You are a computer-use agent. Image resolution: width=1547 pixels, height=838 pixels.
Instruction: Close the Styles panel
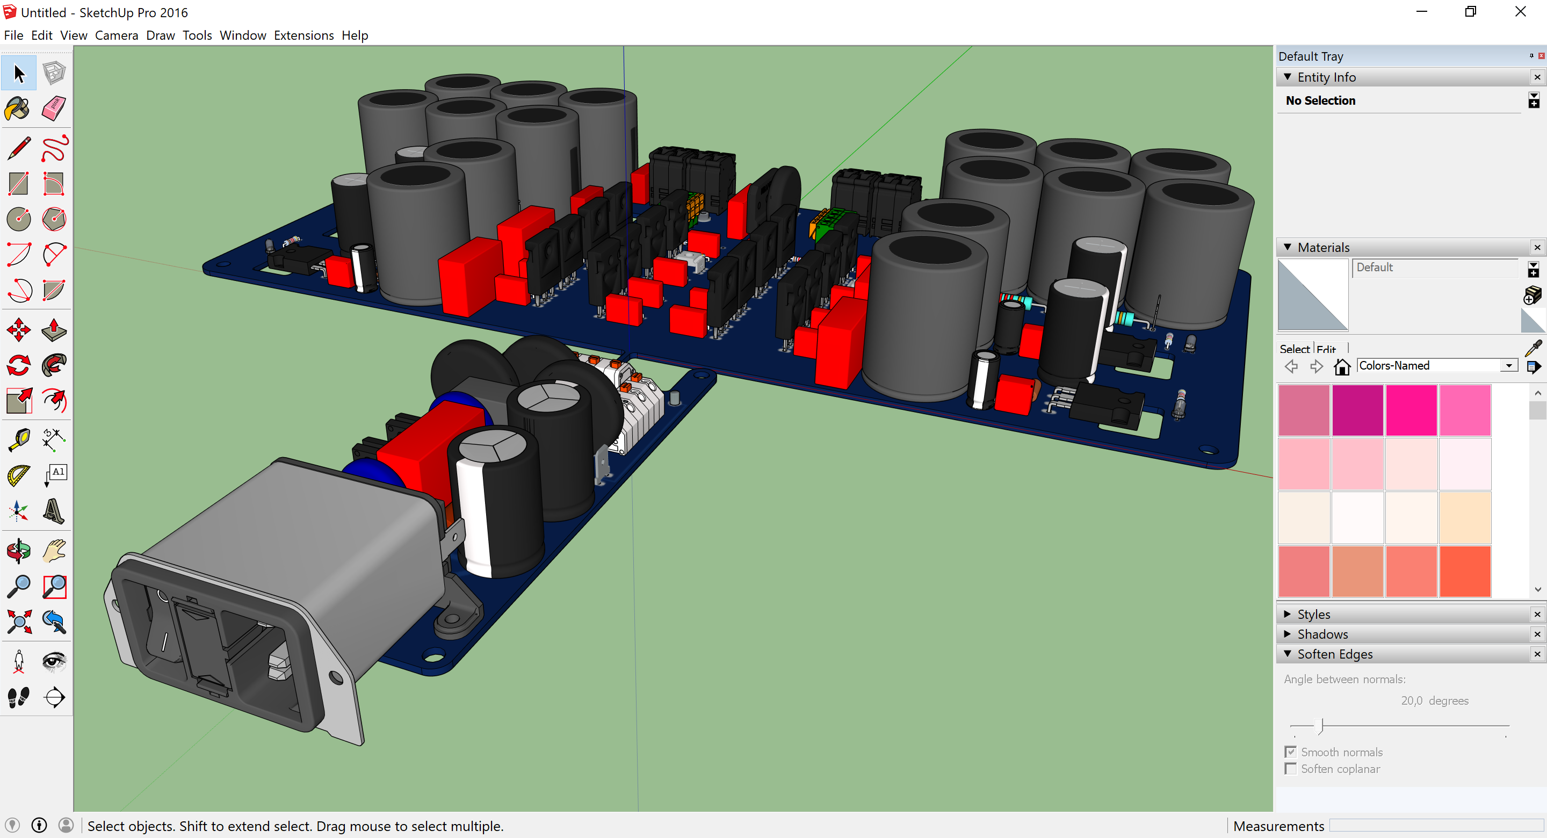1537,614
